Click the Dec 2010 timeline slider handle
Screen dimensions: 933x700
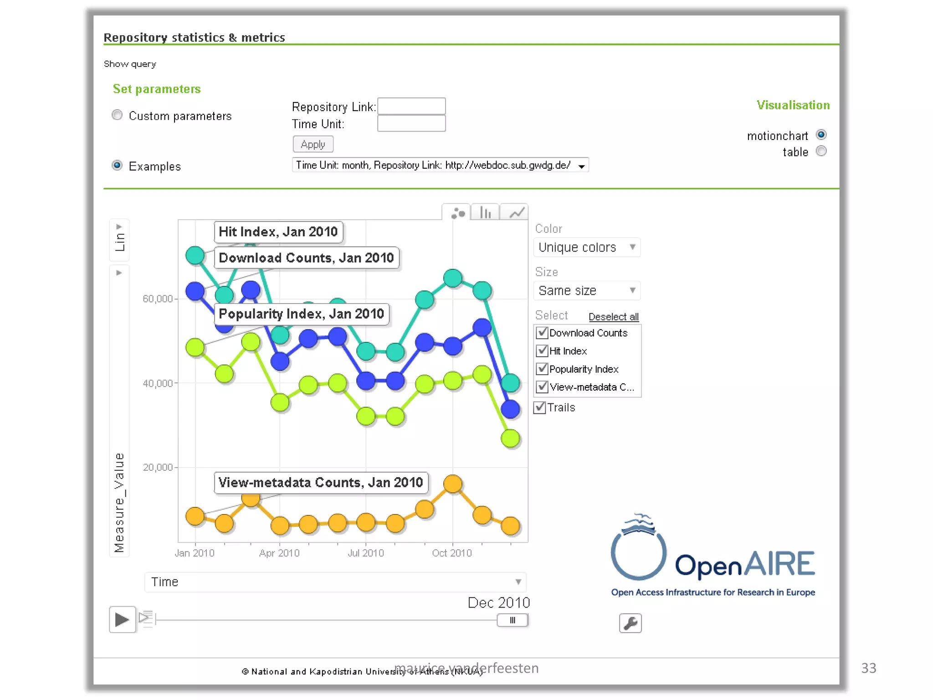coord(513,620)
